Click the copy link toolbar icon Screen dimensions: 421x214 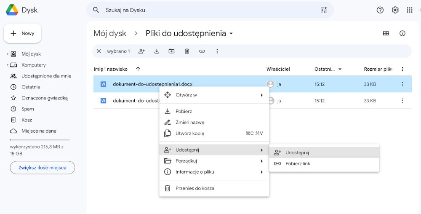click(x=202, y=51)
